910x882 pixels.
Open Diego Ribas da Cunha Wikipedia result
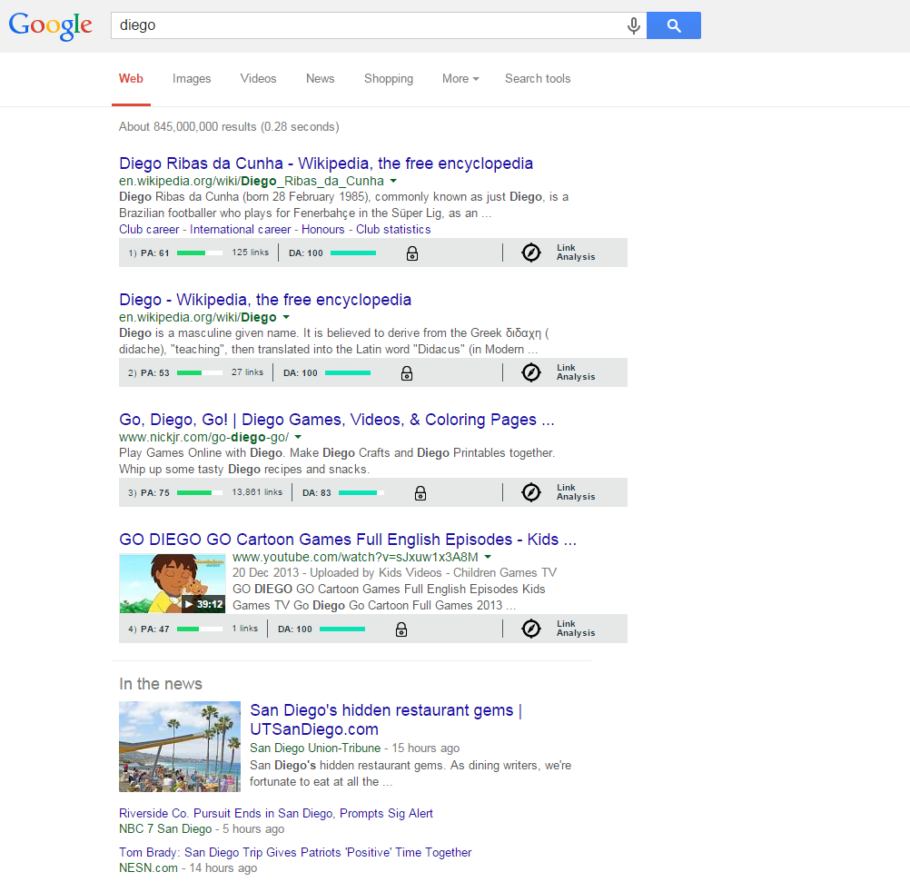pyautogui.click(x=326, y=164)
